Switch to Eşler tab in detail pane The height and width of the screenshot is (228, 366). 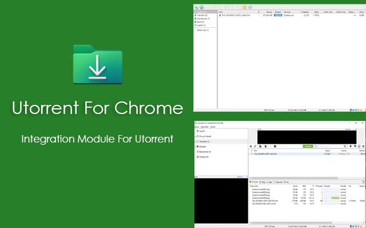tap(269, 182)
